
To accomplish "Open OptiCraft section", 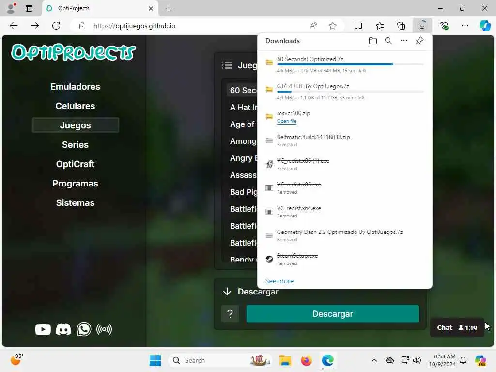I will [75, 164].
